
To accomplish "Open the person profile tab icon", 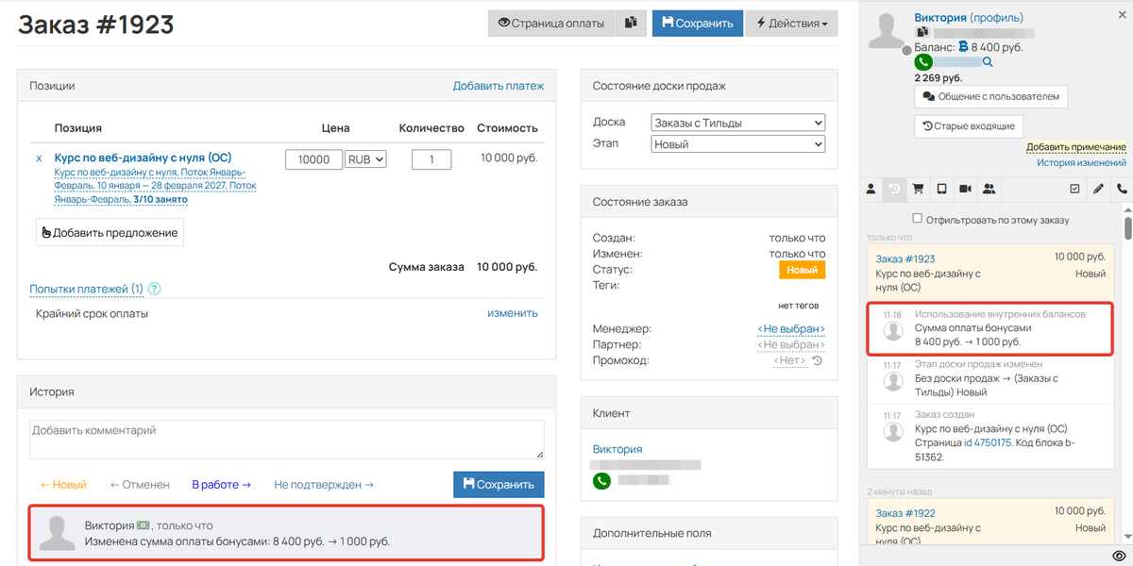I will [871, 189].
